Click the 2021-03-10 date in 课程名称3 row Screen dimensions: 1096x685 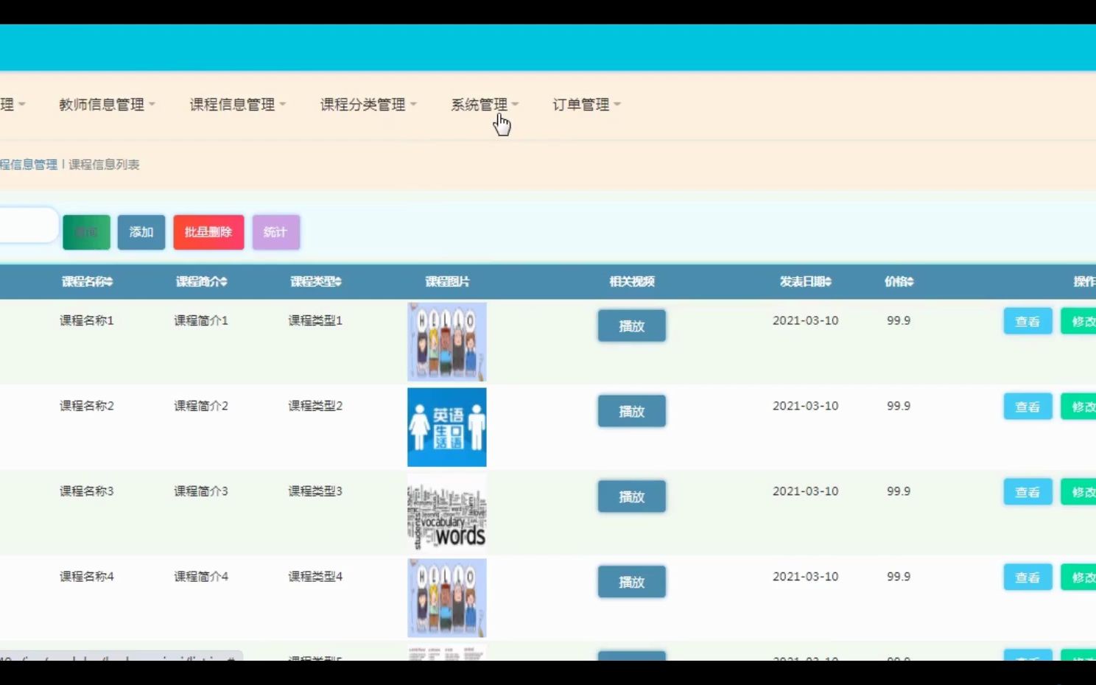coord(806,491)
